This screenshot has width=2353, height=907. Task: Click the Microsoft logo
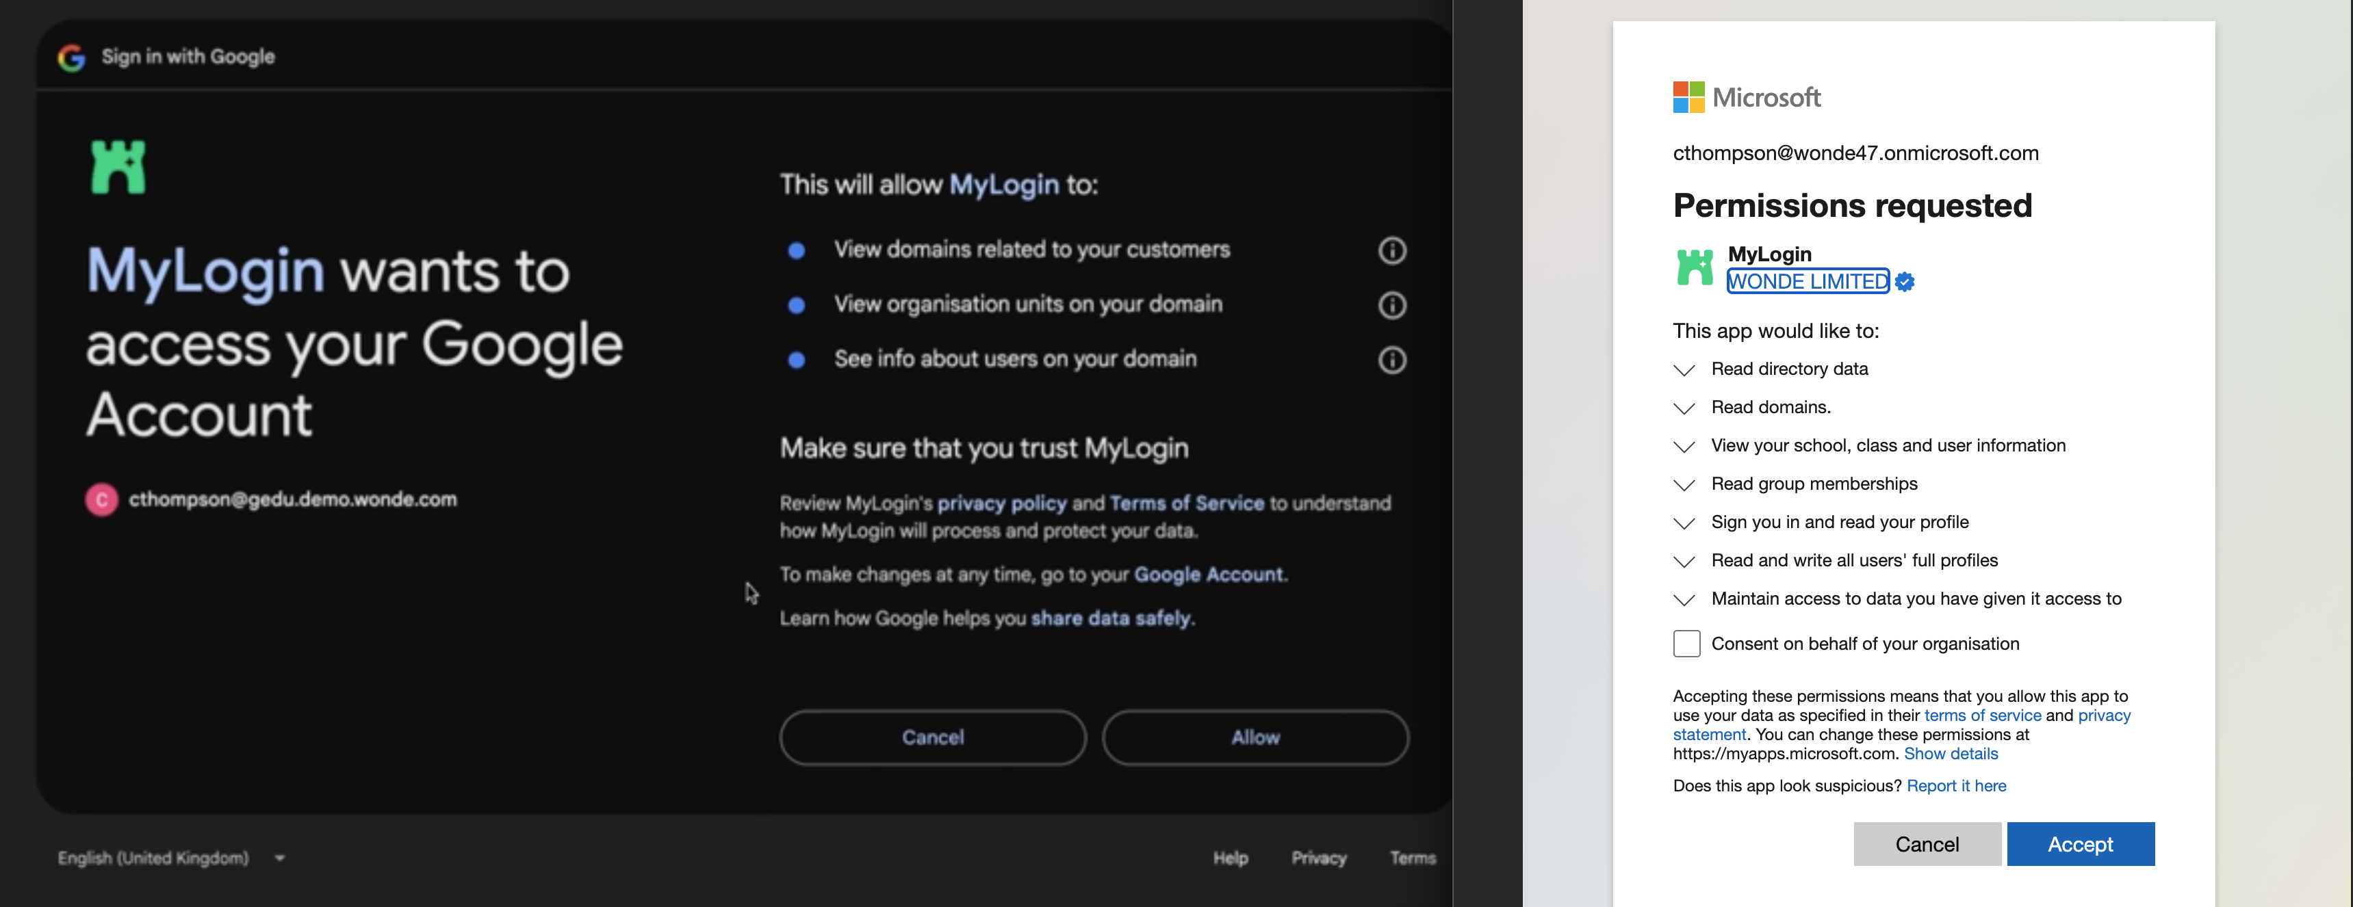click(1689, 96)
